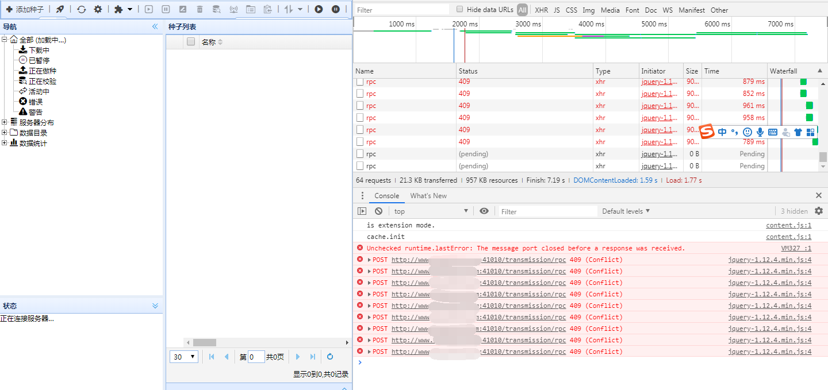Click Sogou IME microphone voice input icon

pyautogui.click(x=760, y=132)
